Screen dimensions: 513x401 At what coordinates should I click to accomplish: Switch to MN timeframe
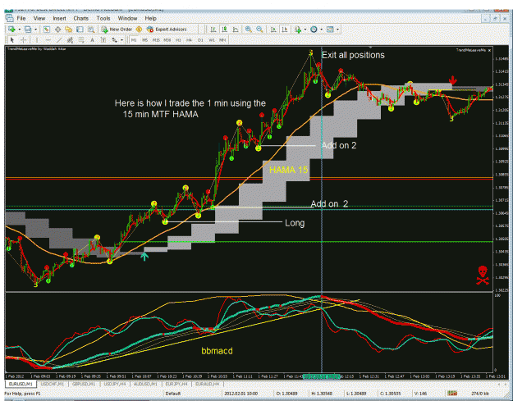222,40
